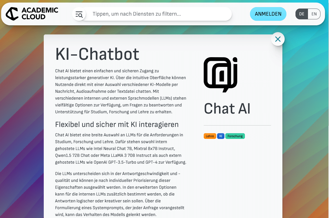Click the KI-Chatbot heading
329x218 pixels.
[97, 54]
